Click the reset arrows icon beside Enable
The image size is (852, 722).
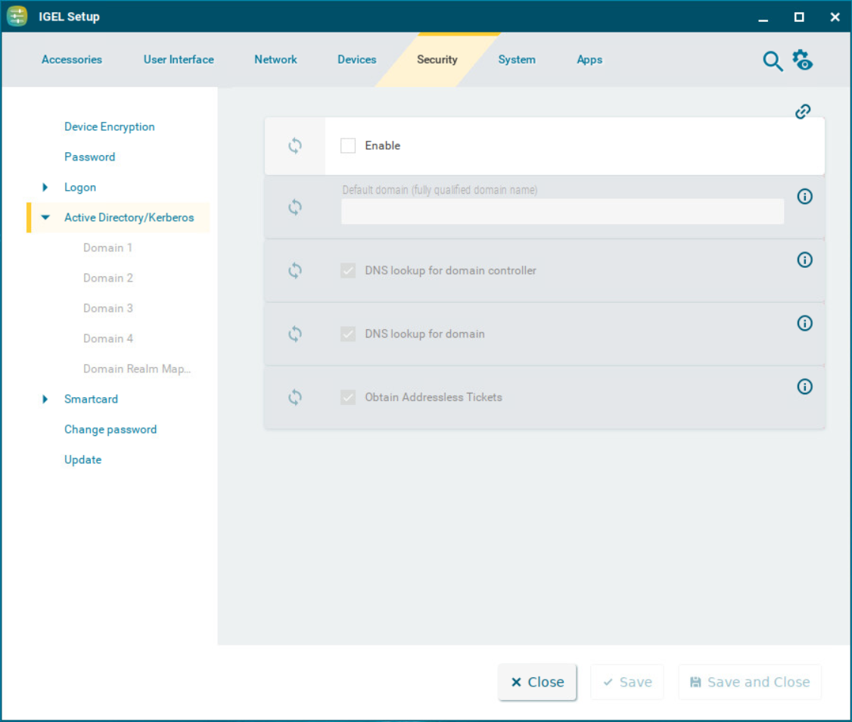(x=295, y=146)
